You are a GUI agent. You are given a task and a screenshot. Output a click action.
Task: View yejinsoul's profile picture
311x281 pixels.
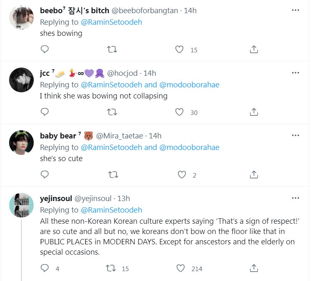[x=21, y=205]
